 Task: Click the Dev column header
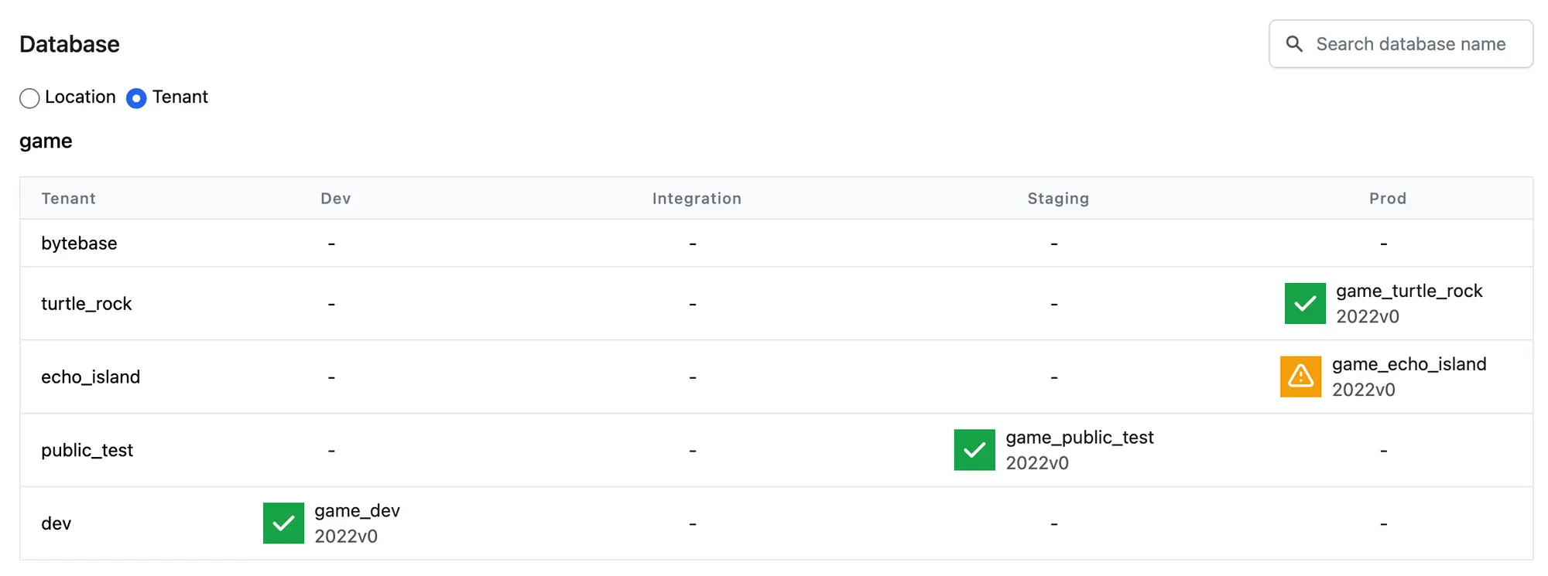coord(336,199)
